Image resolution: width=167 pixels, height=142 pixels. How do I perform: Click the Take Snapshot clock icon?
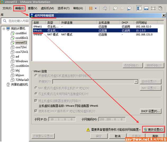pyautogui.click(x=115, y=8)
